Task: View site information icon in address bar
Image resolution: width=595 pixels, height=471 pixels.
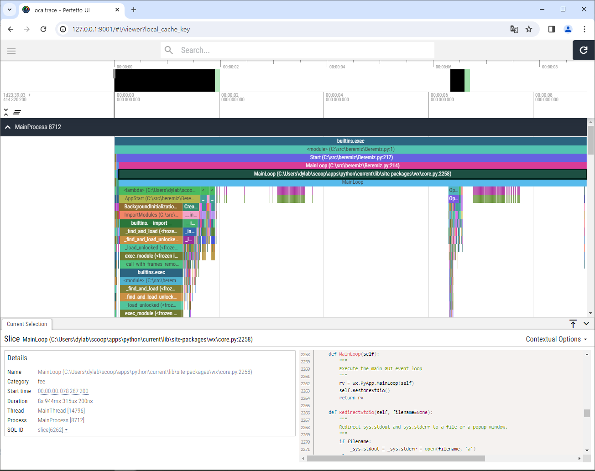Action: click(x=63, y=29)
